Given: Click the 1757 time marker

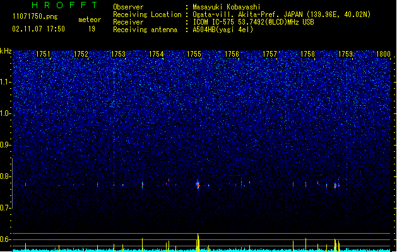Looking at the screenshot, I should (270, 54).
